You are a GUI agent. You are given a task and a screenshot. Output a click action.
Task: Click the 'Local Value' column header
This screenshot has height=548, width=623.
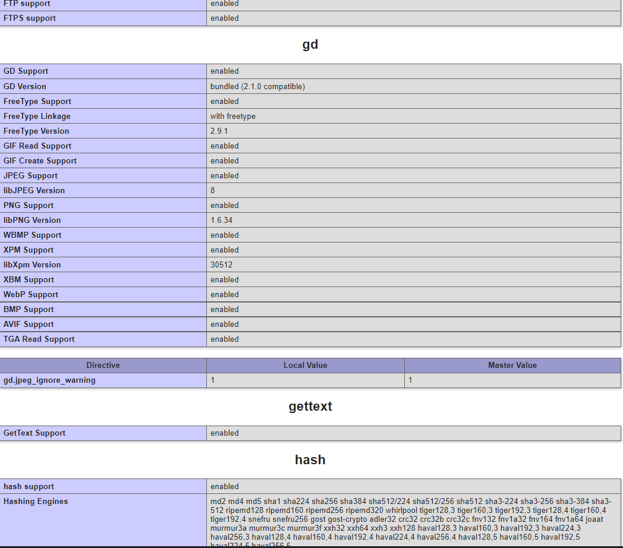[x=305, y=365]
